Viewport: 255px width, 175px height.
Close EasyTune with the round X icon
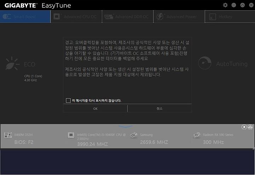[251, 5]
